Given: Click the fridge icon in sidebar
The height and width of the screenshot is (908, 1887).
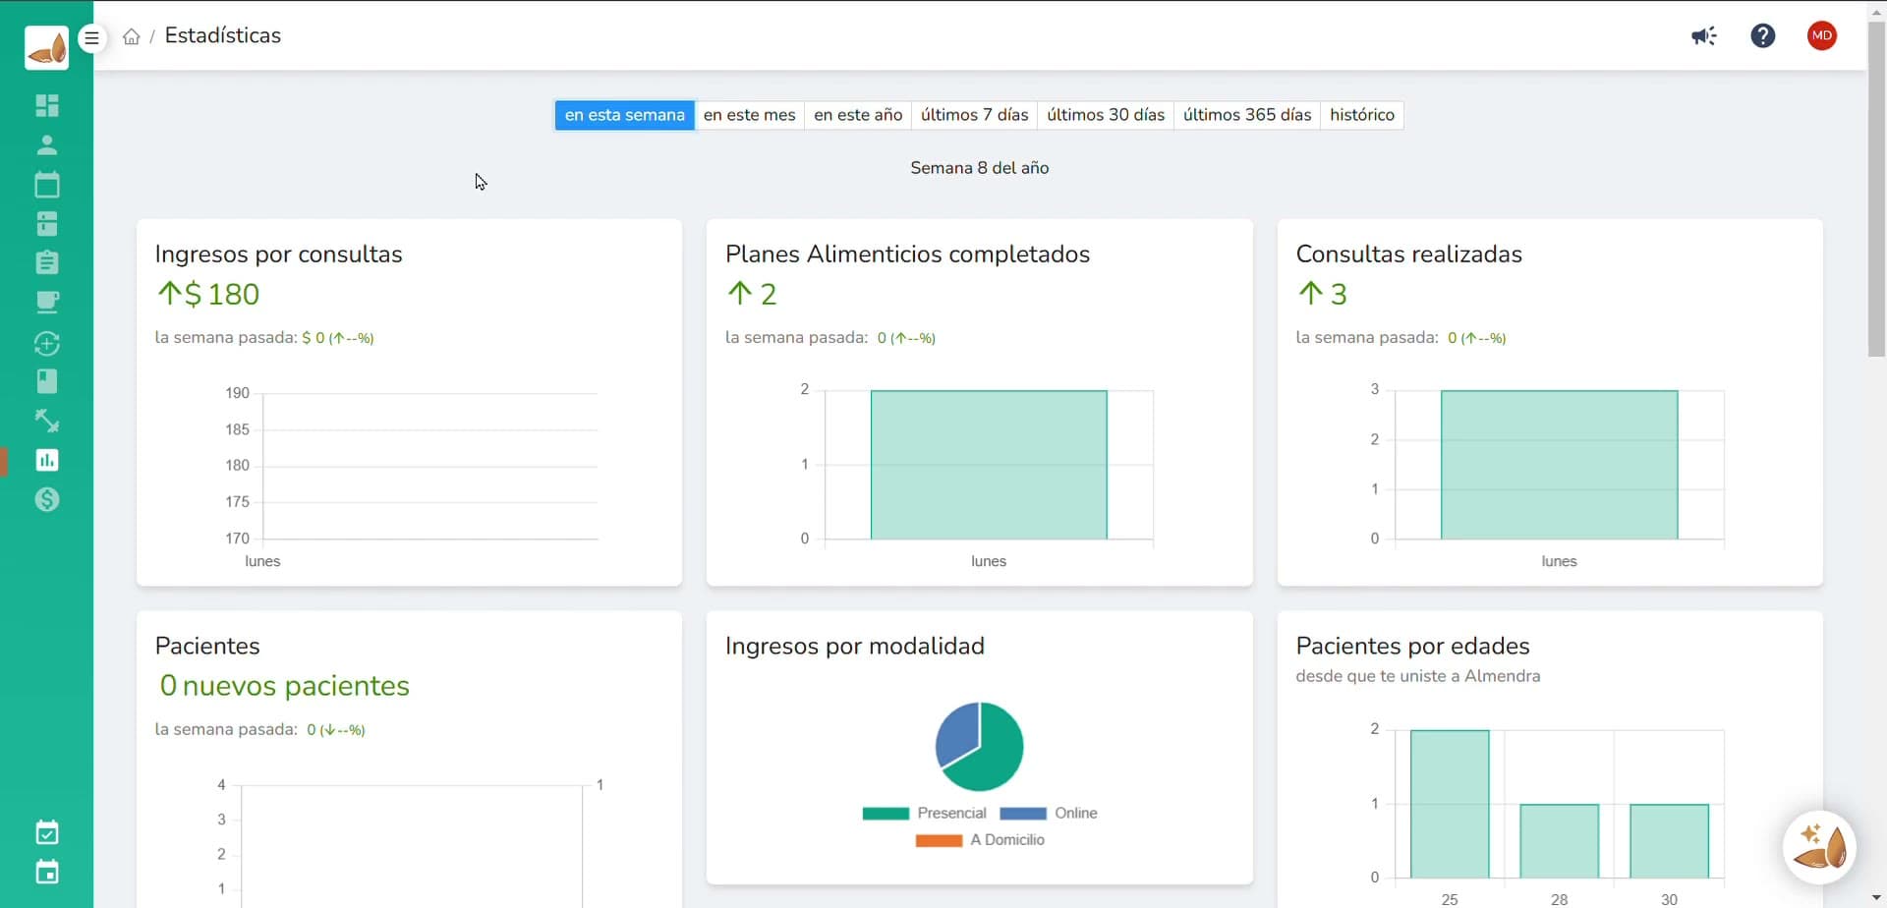Looking at the screenshot, I should (46, 224).
